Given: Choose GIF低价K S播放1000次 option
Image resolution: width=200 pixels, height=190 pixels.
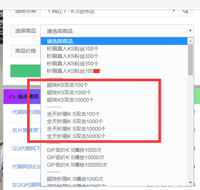Looking at the screenshot, I should (114, 150).
